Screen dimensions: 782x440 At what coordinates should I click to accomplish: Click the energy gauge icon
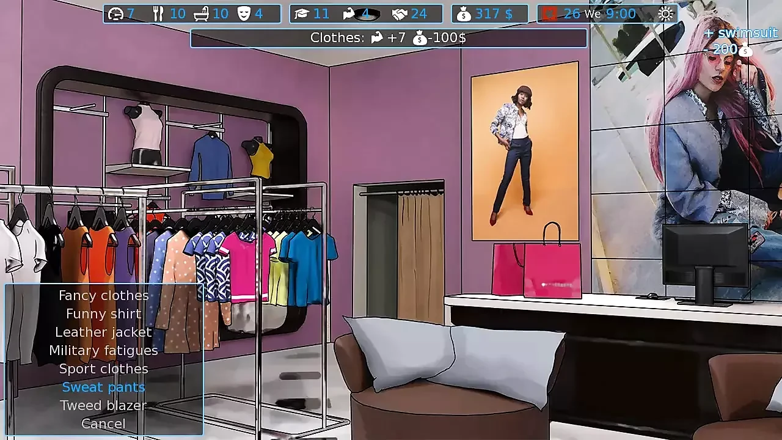(x=115, y=13)
